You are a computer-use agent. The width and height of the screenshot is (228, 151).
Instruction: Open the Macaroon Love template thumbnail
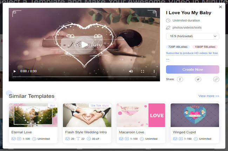click(x=141, y=115)
